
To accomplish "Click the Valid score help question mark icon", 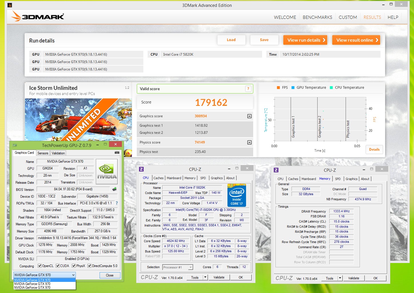I will (x=248, y=89).
